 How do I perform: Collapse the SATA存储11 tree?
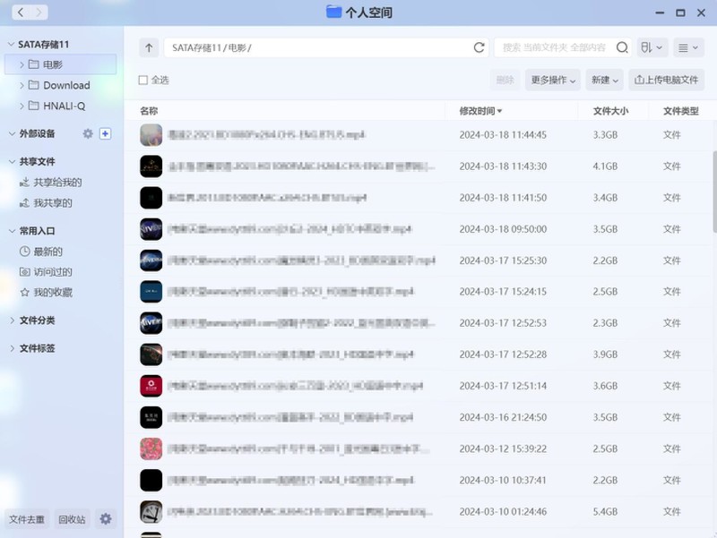(12, 44)
